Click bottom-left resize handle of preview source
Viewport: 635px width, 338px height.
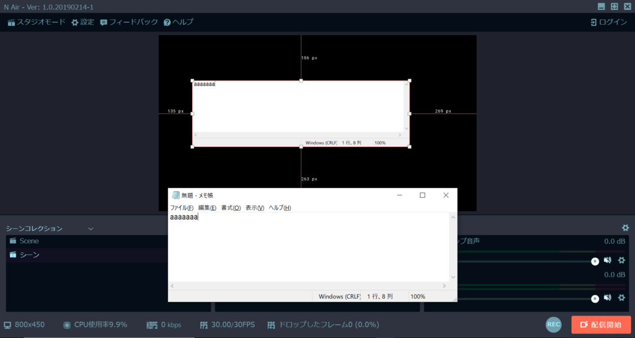click(192, 147)
